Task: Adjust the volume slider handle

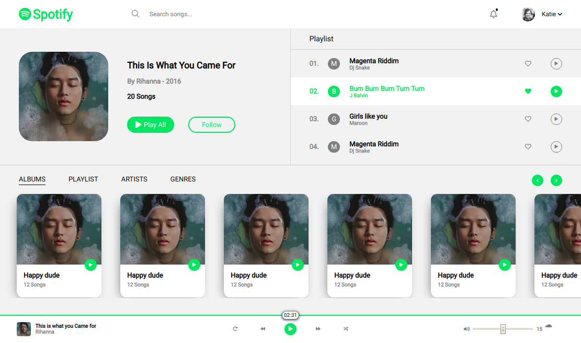Action: [503, 329]
